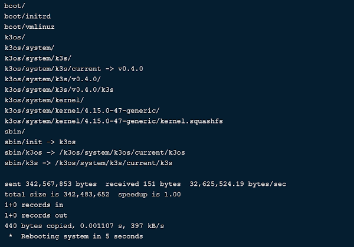354x247 pixels.
Task: Select the k3os/system/kernel/ directory line
Action: [x=44, y=100]
